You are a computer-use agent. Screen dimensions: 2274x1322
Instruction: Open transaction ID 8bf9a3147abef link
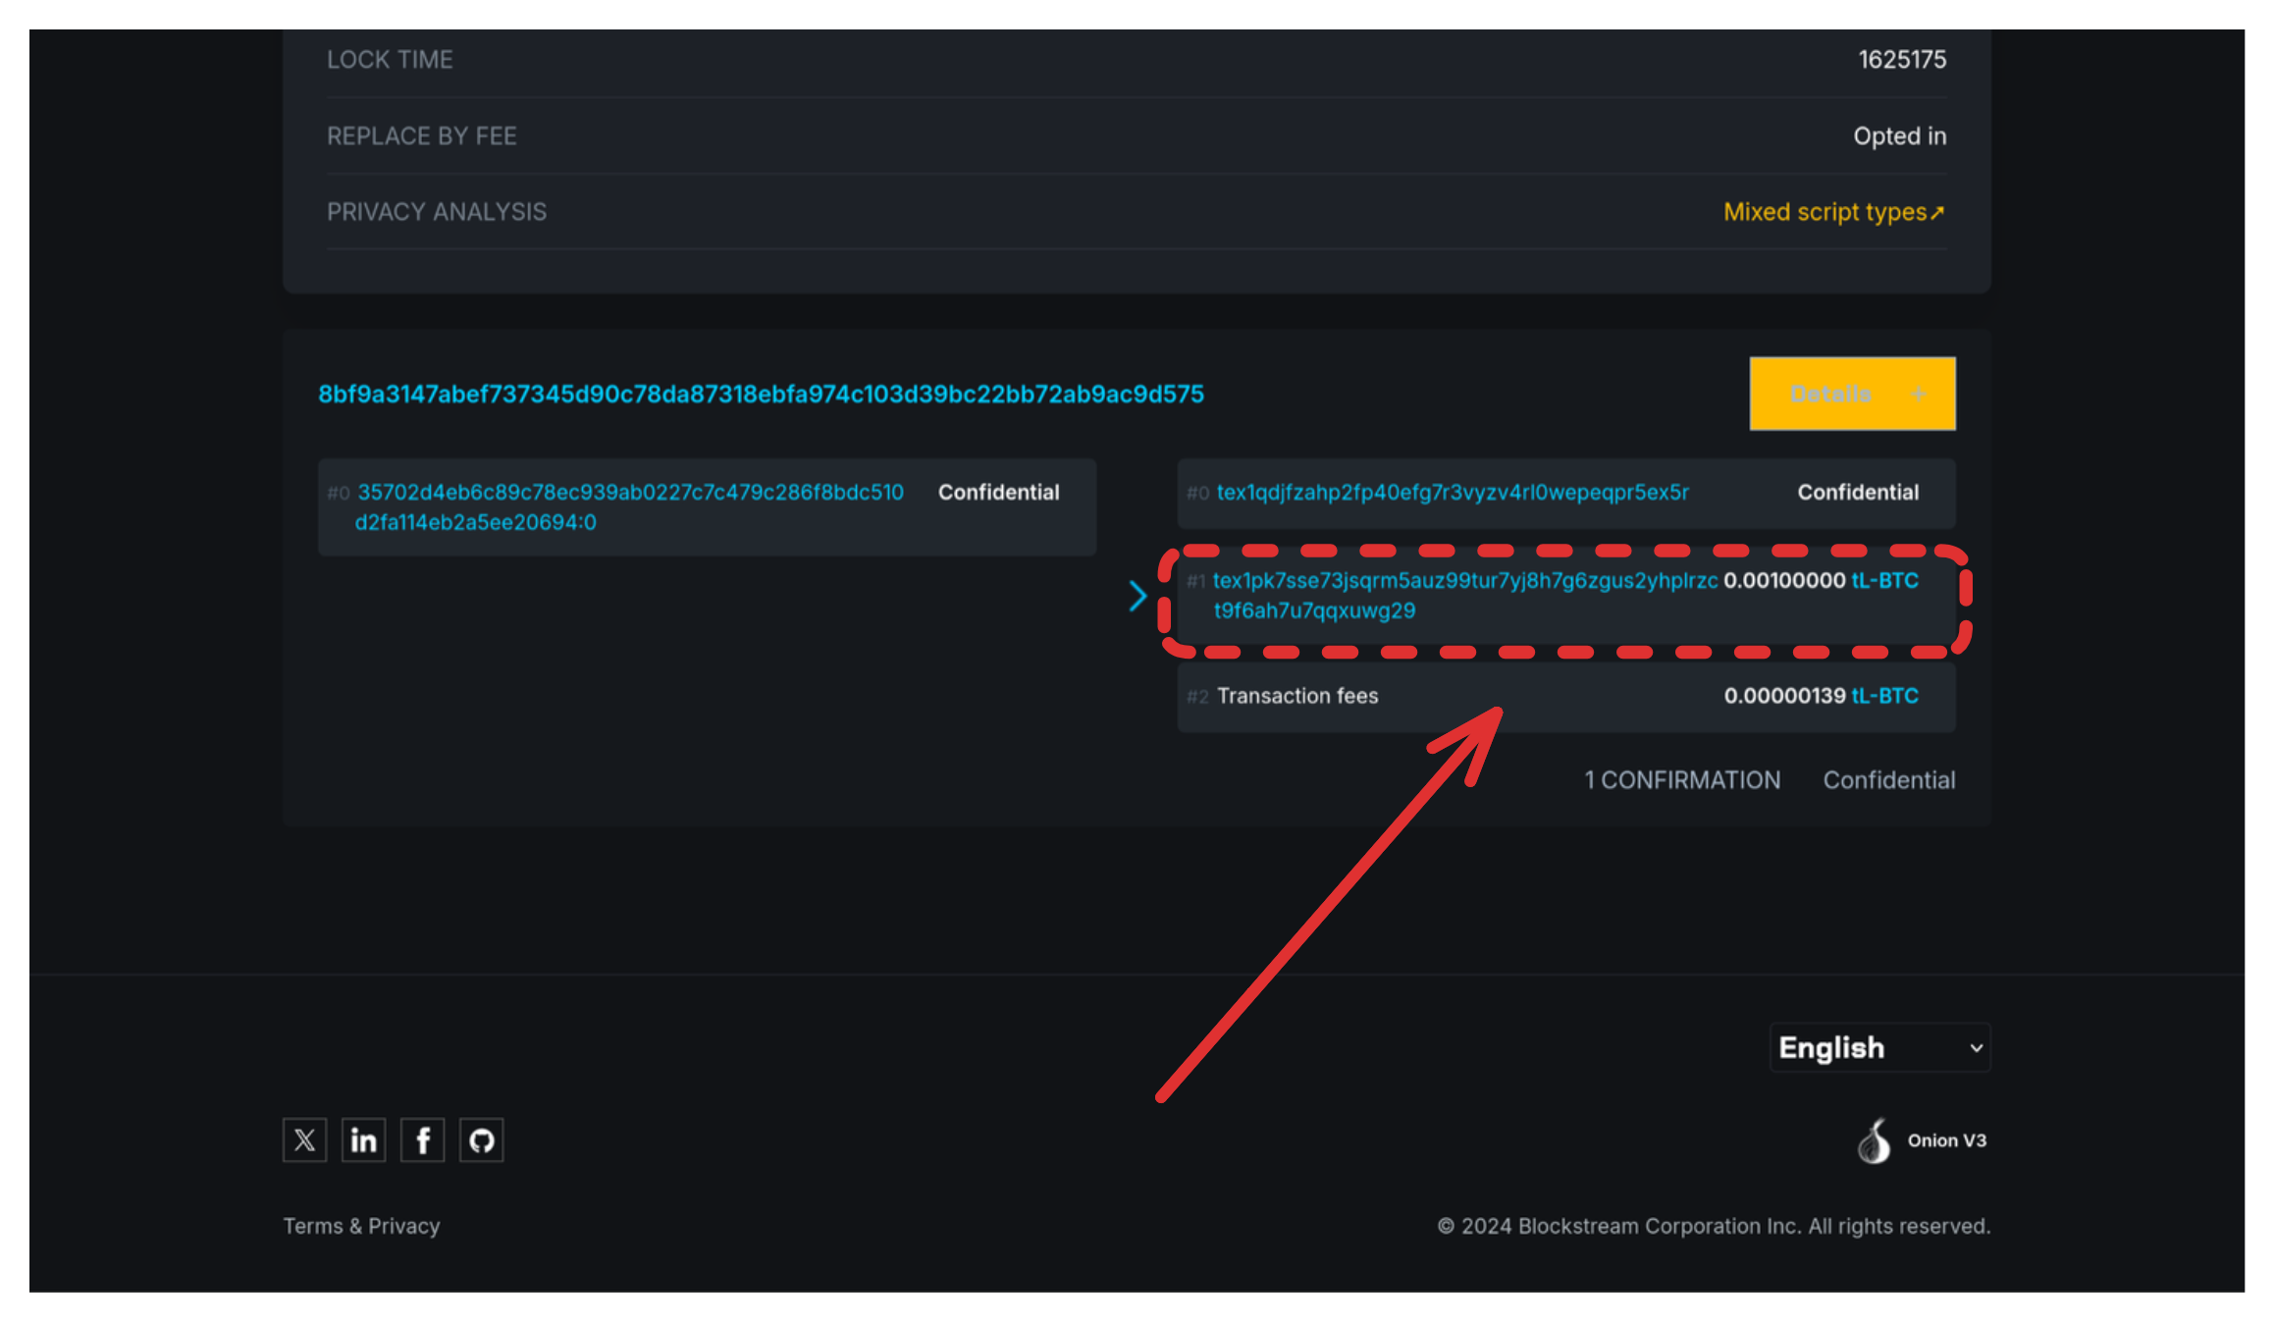(x=761, y=394)
